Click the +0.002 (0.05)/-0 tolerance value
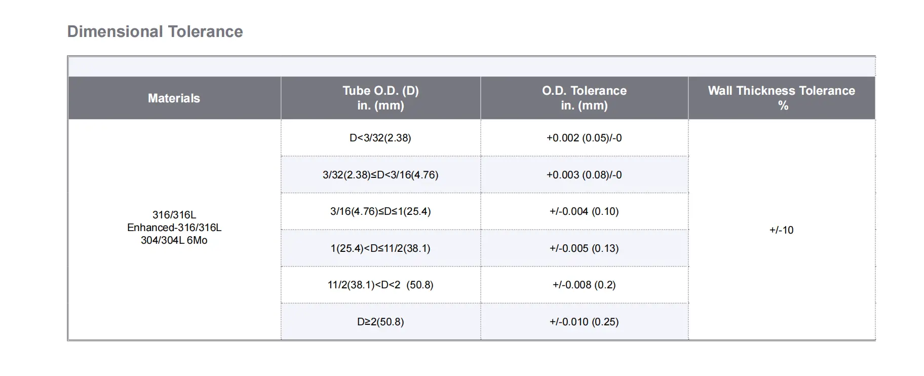 (x=584, y=138)
